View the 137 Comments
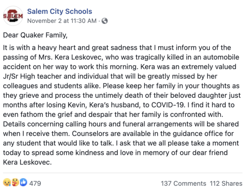 click(x=184, y=183)
